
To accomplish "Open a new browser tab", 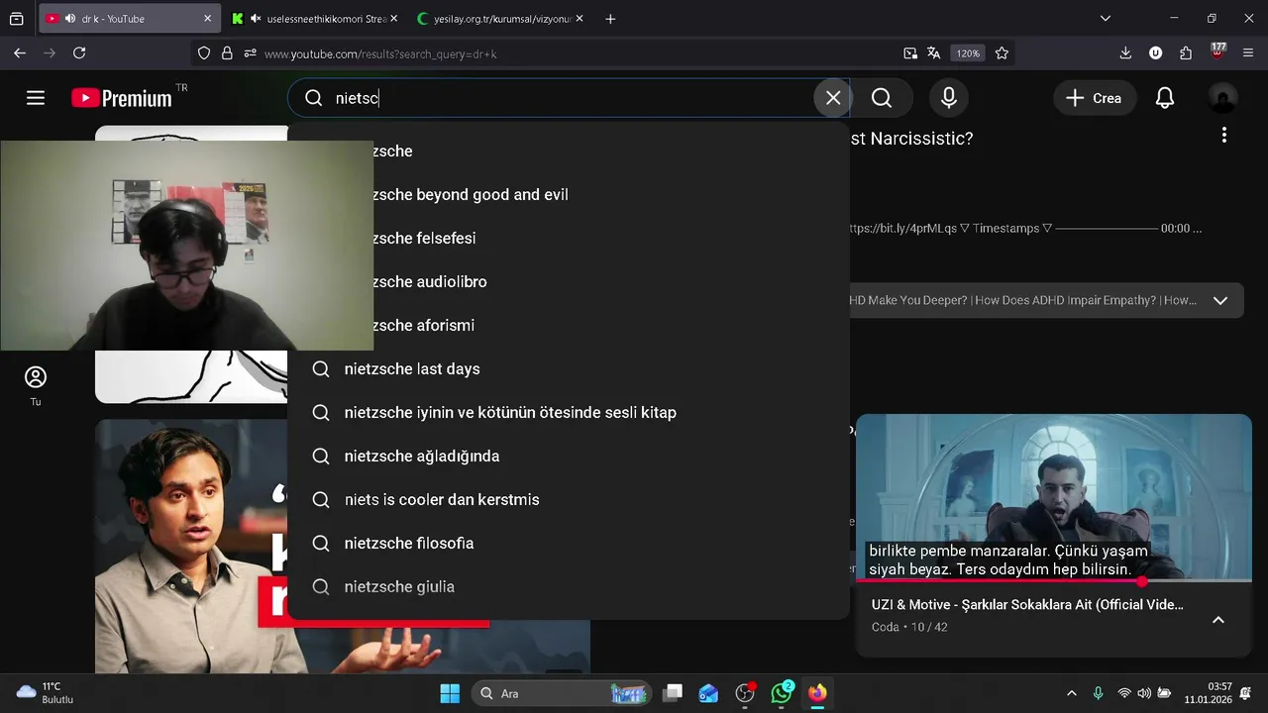I will click(610, 19).
